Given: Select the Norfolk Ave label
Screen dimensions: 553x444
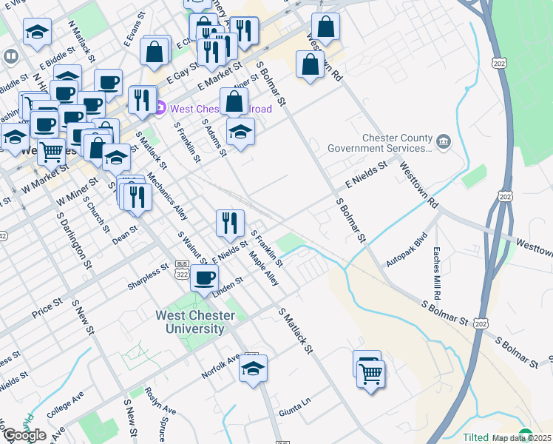Looking at the screenshot, I should (x=220, y=366).
